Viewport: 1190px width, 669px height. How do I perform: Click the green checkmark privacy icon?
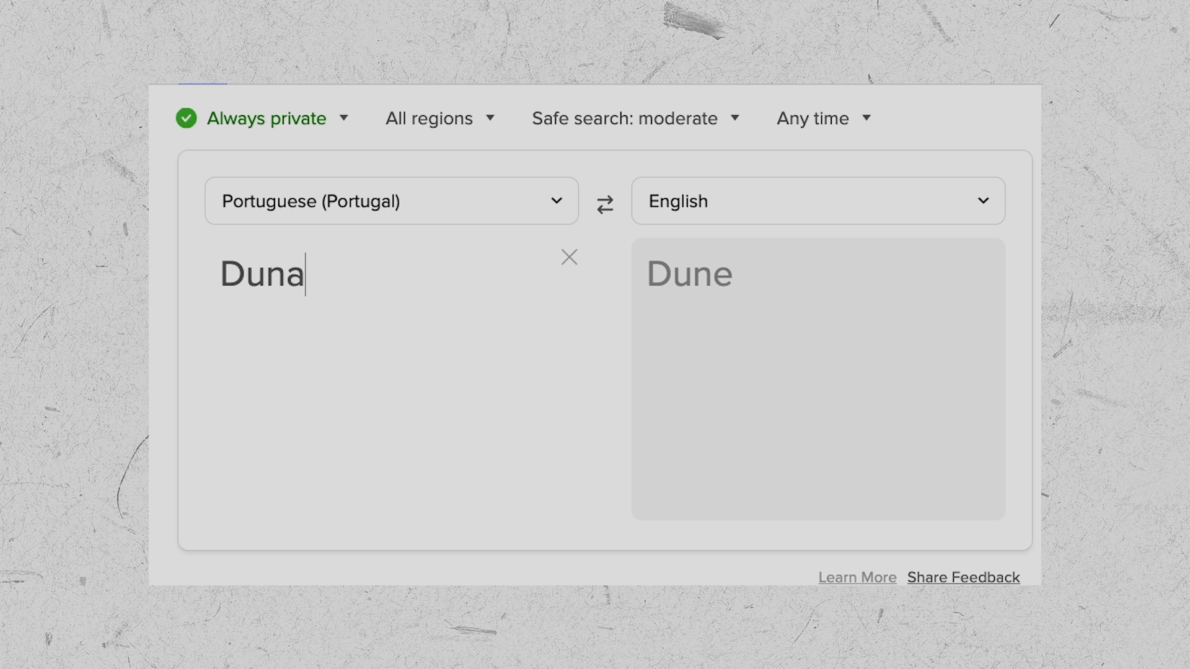pyautogui.click(x=186, y=118)
